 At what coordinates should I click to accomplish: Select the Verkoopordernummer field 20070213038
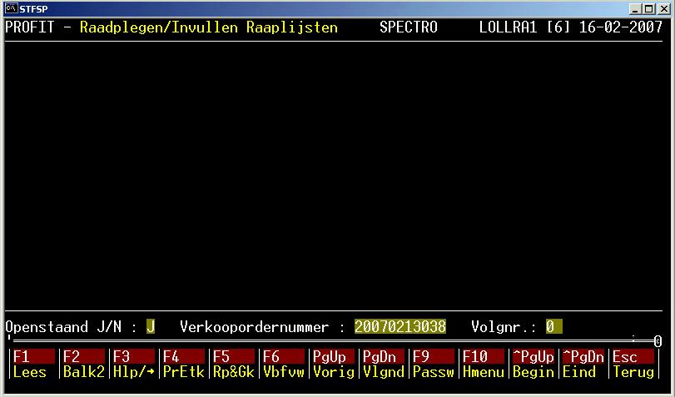pyautogui.click(x=400, y=327)
